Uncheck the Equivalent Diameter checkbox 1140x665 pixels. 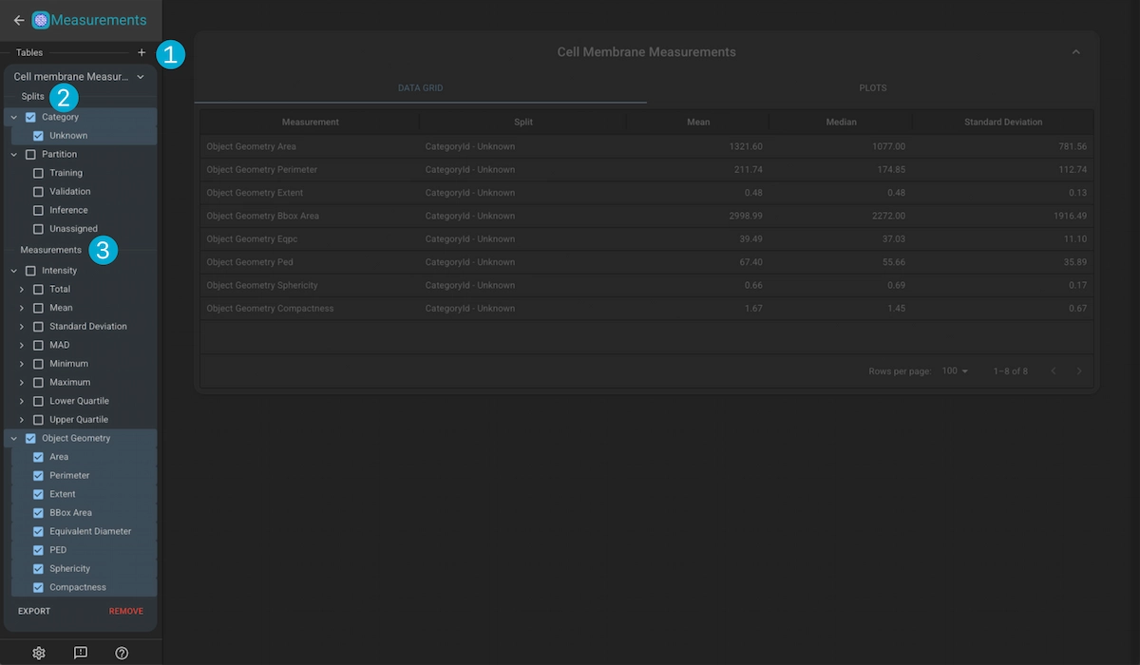point(38,531)
